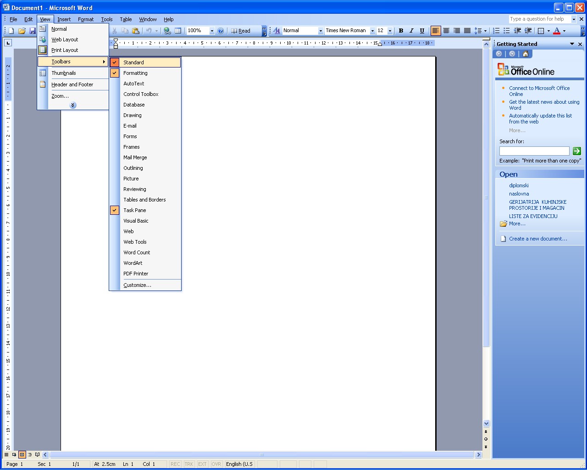Click Connect to Microsoft Office Online link
This screenshot has height=470, width=587.
click(539, 91)
